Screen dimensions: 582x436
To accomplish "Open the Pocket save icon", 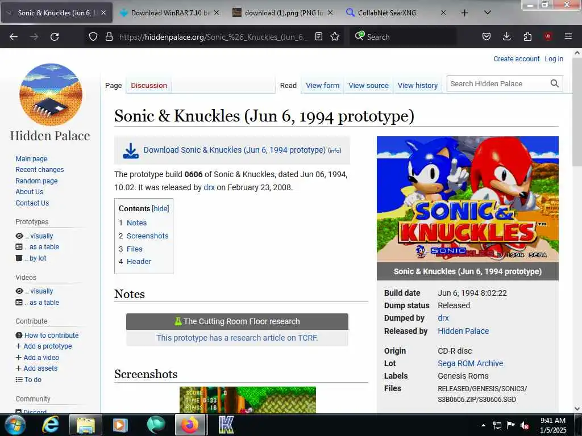I will point(487,37).
